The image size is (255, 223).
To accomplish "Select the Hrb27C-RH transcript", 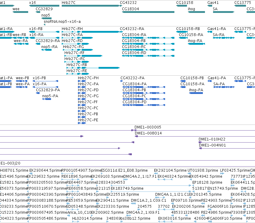I will click(x=91, y=32).
